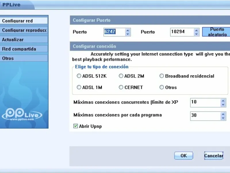Increase máximas conexiones por cada programa
This screenshot has height=173, width=230.
(223, 114)
